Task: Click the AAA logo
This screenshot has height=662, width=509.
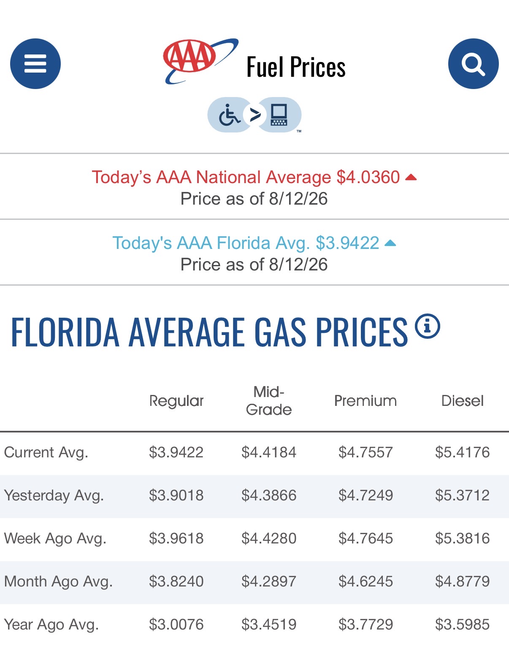Action: click(201, 62)
